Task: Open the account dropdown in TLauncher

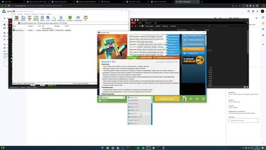Action: click(x=112, y=97)
